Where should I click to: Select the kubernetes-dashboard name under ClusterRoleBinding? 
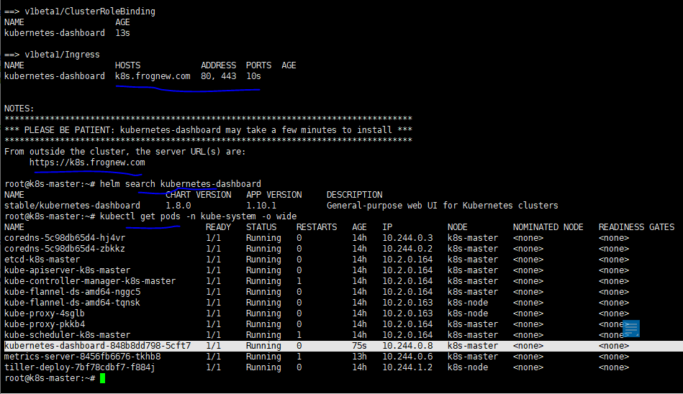[55, 33]
